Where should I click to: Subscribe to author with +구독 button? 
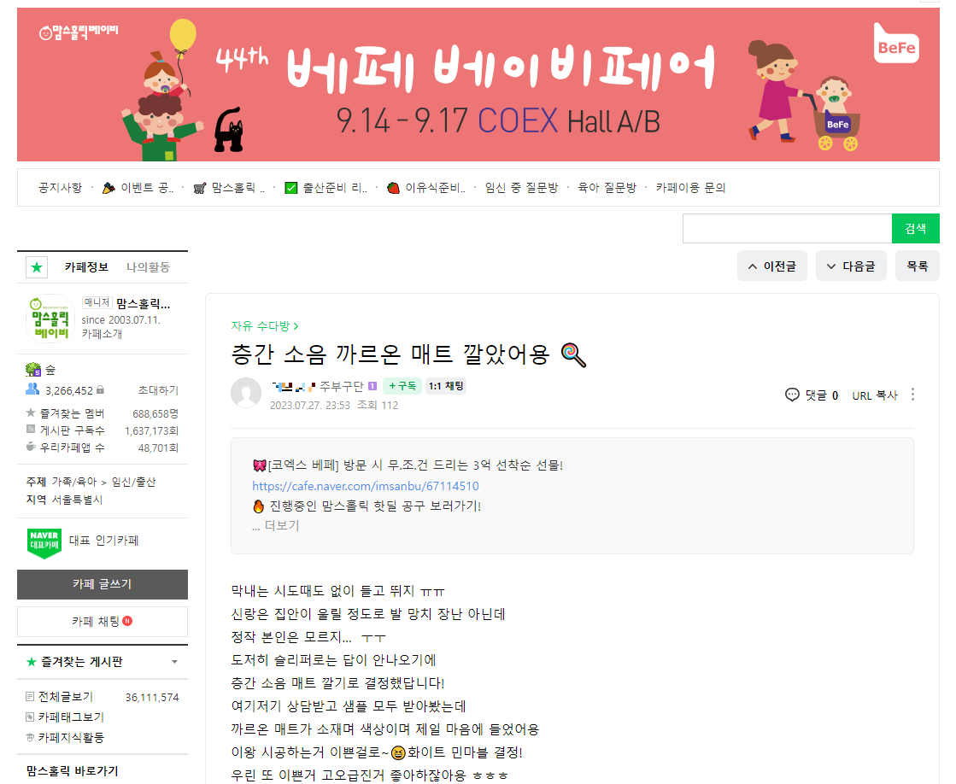coord(402,386)
